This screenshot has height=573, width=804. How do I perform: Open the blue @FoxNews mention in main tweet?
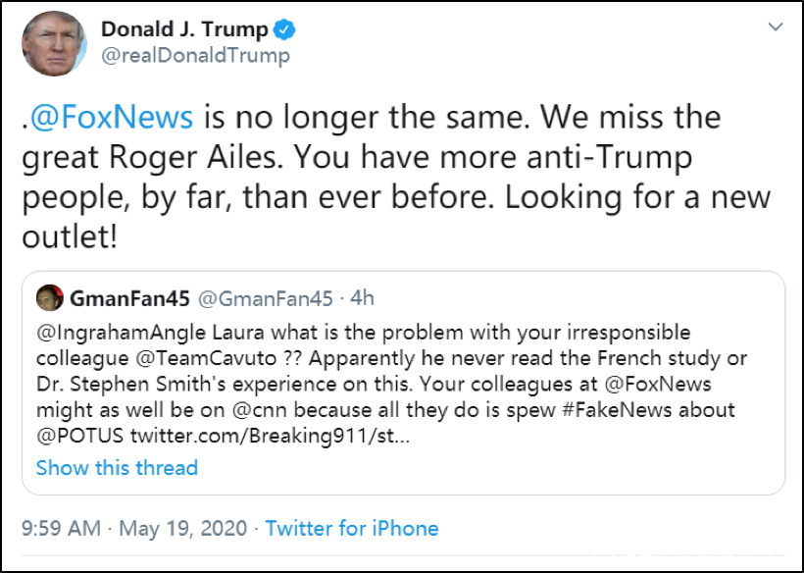coord(112,117)
